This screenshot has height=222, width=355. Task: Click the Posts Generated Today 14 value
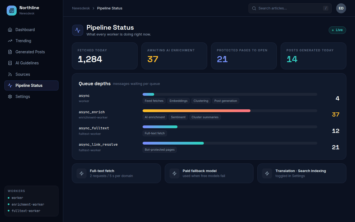coord(292,59)
